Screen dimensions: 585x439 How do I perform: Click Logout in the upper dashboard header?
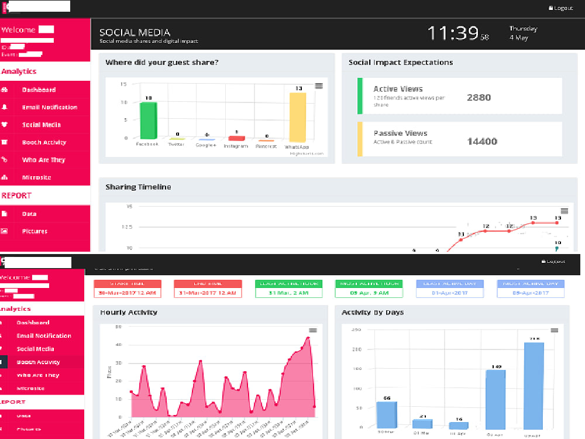(561, 8)
